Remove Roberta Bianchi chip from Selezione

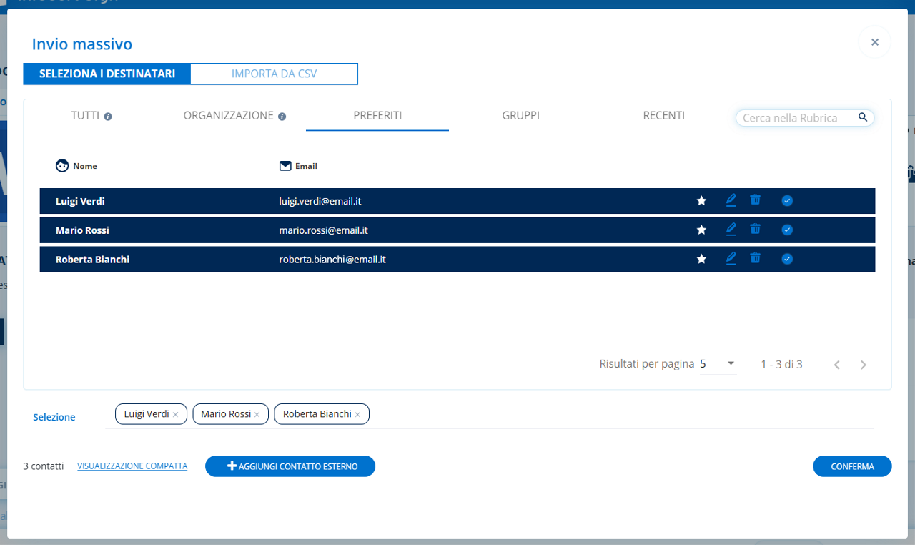coord(357,415)
